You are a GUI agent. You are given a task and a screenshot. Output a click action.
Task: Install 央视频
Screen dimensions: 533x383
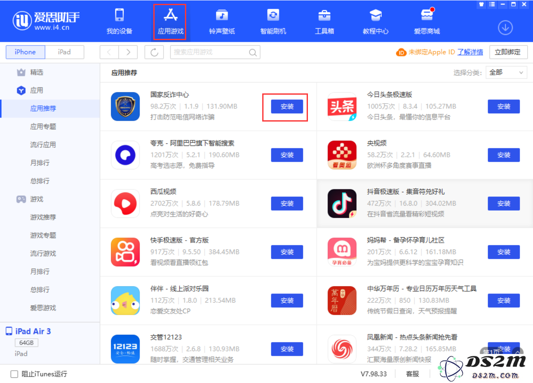pos(504,155)
